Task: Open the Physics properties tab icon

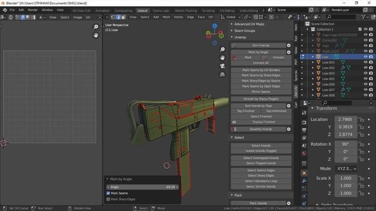Action: click(304, 196)
